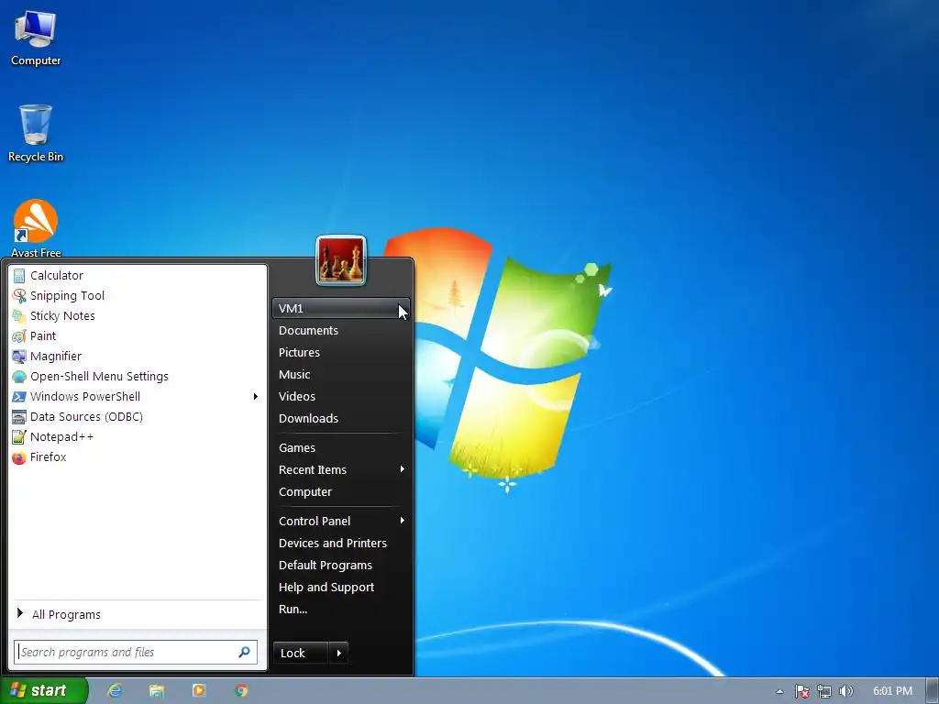Screen dimensions: 939x704
Task: Focus the Search programs and files box
Action: pos(136,652)
